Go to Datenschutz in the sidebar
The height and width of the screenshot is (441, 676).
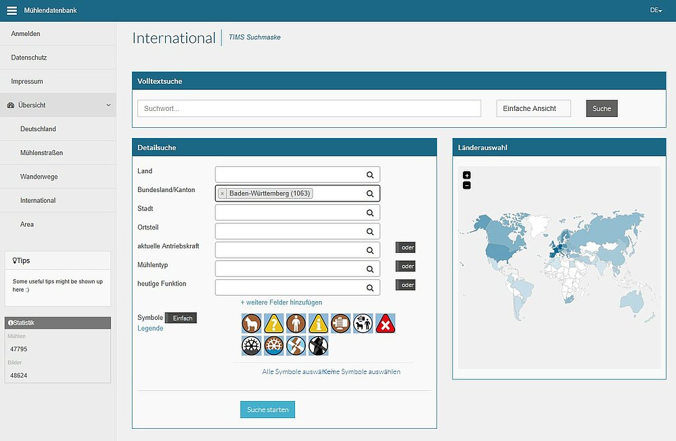point(29,57)
